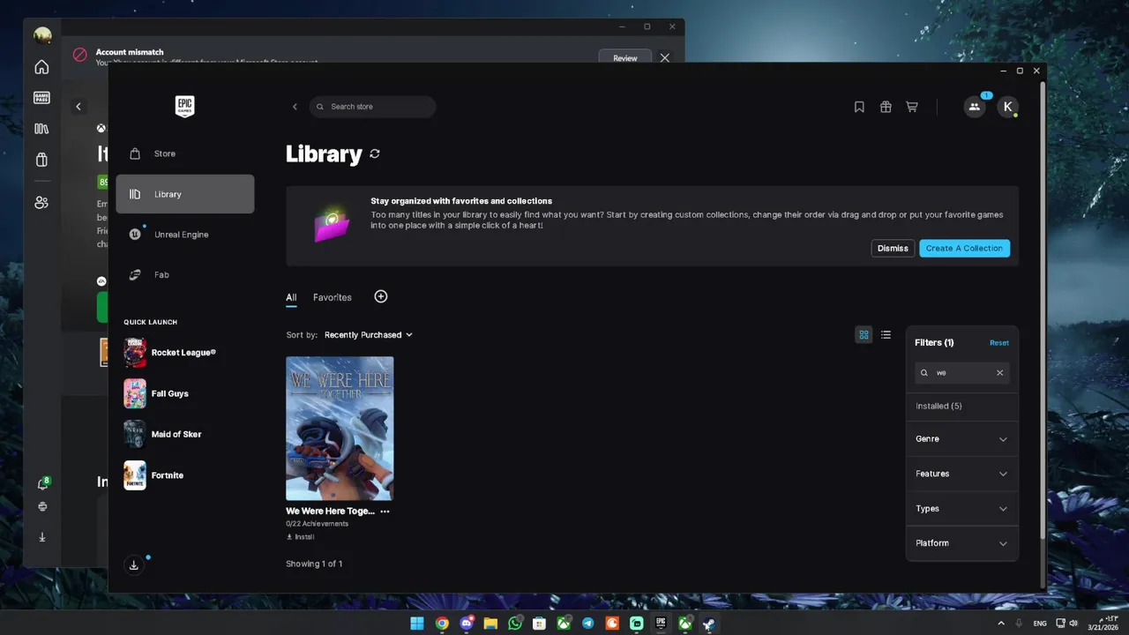
Task: Click the ENG language indicator
Action: pos(1040,624)
